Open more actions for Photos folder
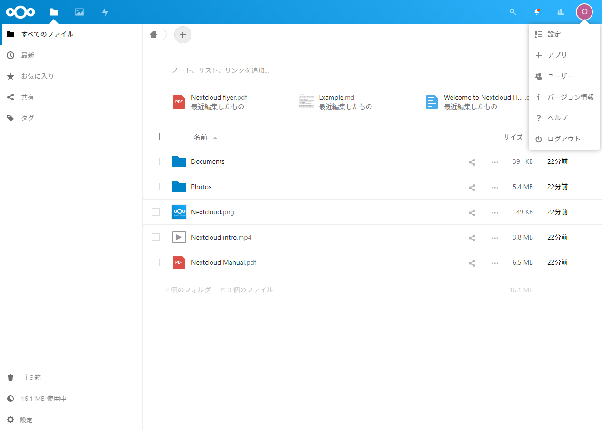Viewport: 602px width, 430px height. [495, 187]
